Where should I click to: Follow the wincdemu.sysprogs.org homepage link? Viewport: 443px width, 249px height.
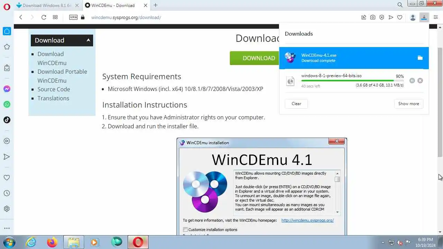(x=307, y=220)
